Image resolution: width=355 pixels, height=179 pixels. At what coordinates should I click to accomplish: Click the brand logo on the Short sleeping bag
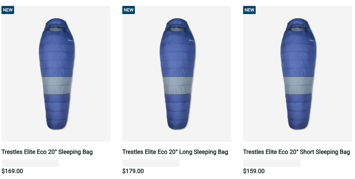point(312,40)
